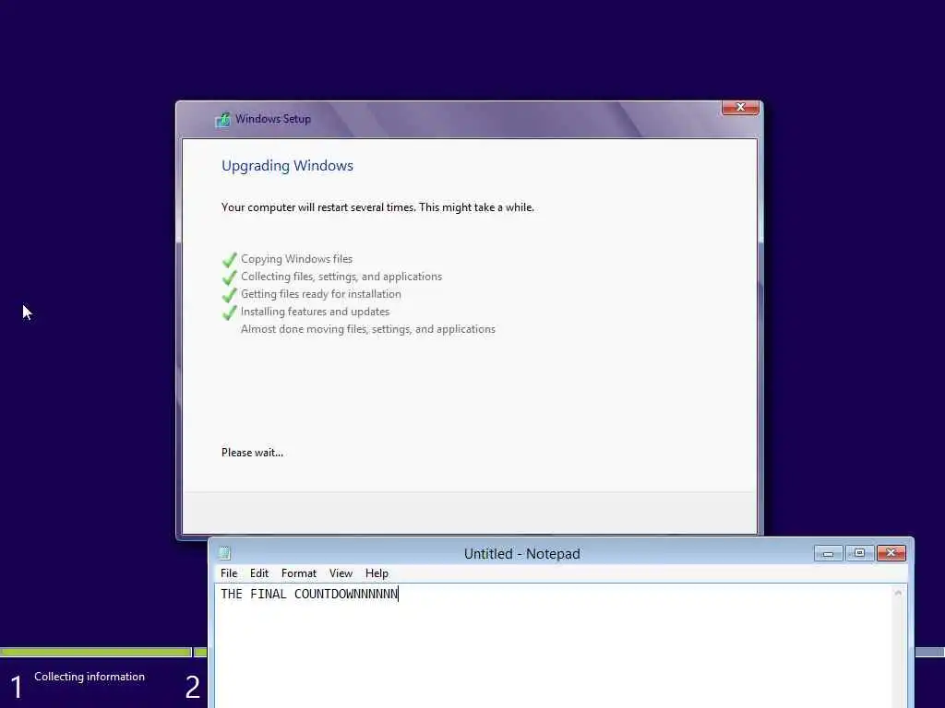The image size is (945, 708).
Task: Click the 'Please wait...' text
Action: click(x=252, y=452)
